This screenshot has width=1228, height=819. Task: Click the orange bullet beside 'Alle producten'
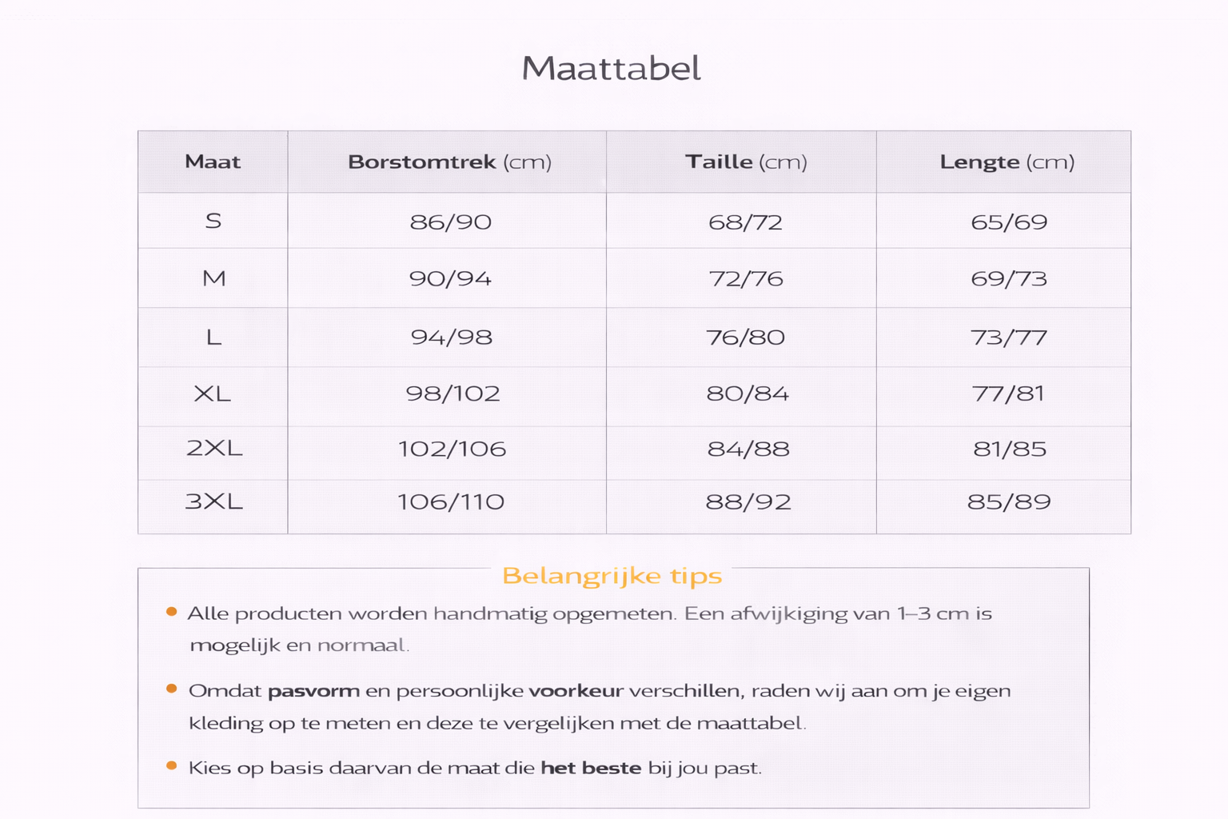(171, 612)
